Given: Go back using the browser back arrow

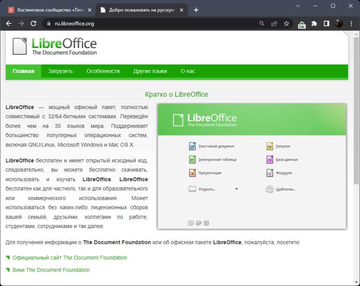Looking at the screenshot, I should pyautogui.click(x=9, y=23).
